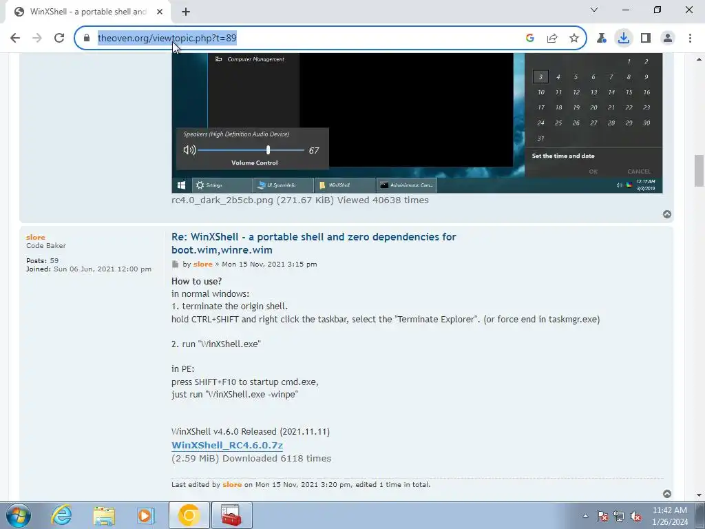Close the WinXShell tab
This screenshot has height=529, width=705.
[x=160, y=12]
